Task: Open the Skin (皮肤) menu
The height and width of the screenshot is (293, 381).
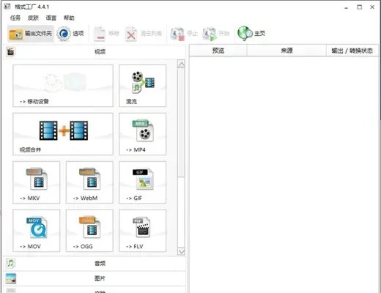Action: [x=33, y=18]
